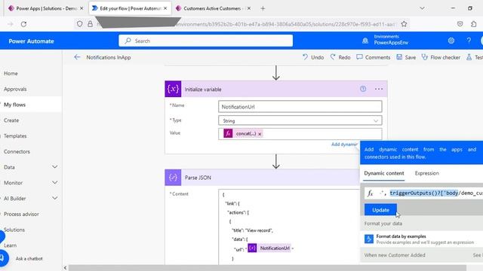Screen dimensions: 483x271
Task: Switch to the Dynamic content tab
Action: pos(384,173)
